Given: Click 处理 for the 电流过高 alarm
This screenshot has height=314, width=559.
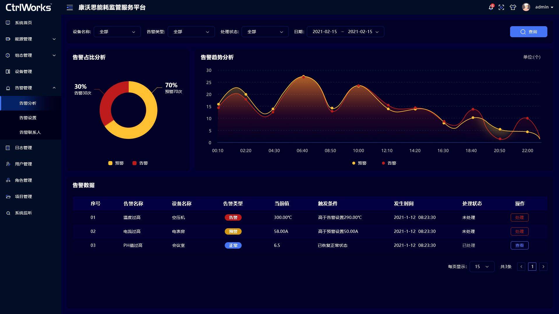Looking at the screenshot, I should pyautogui.click(x=519, y=231).
